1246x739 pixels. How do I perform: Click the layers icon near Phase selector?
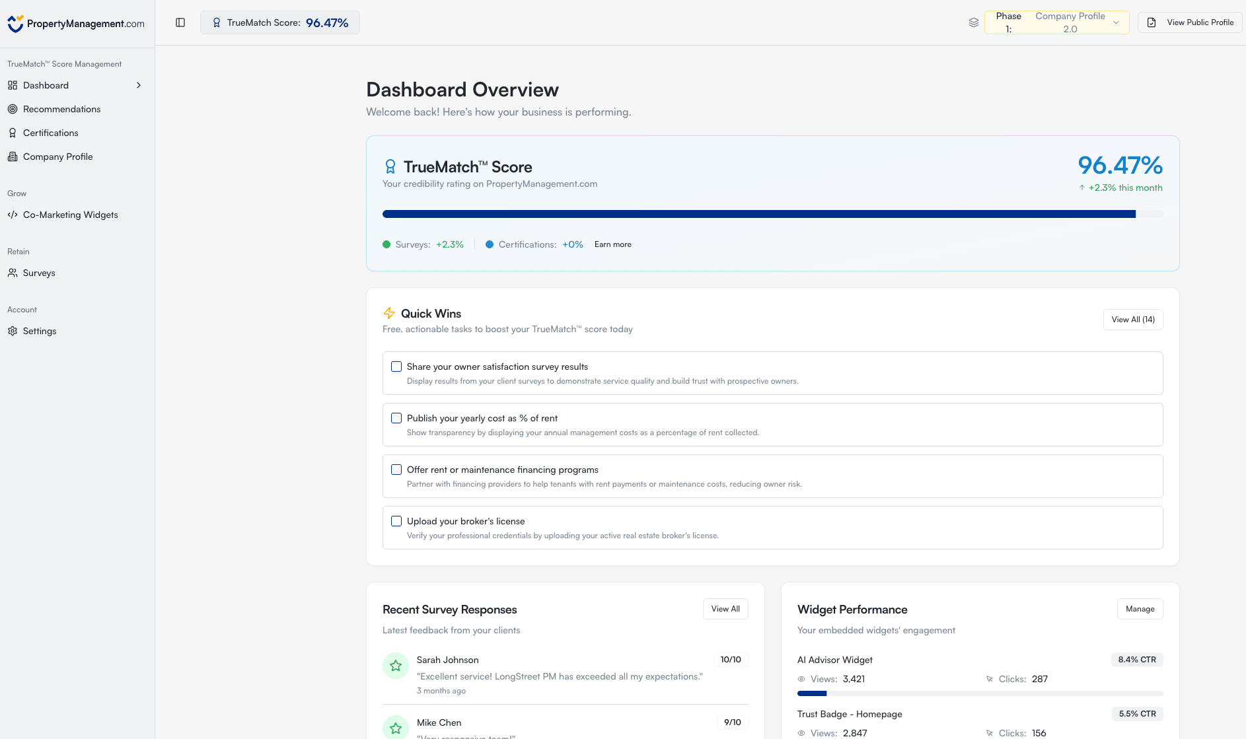pyautogui.click(x=973, y=22)
